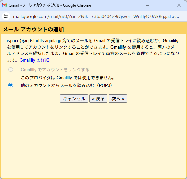Click このプロバイダは Gmailify では使用できません text
The width and height of the screenshot is (187, 179).
[x=68, y=78]
